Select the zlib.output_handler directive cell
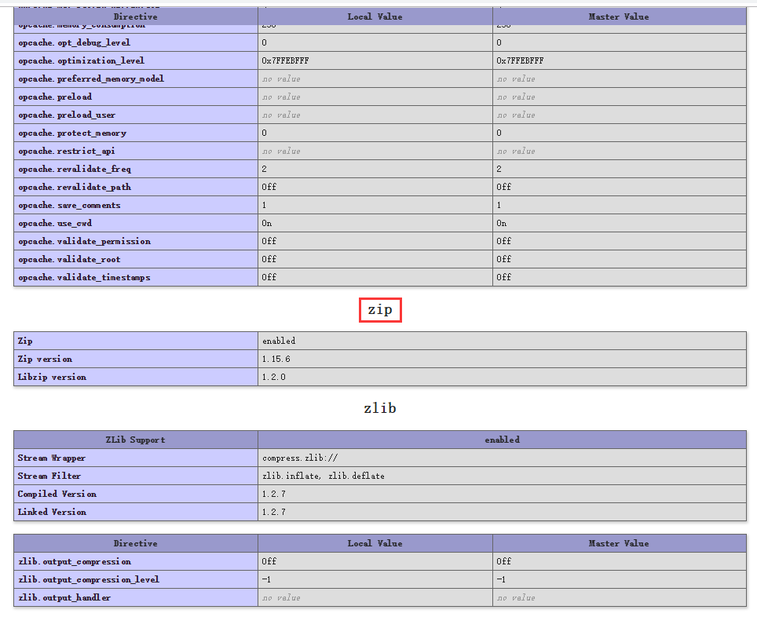 (x=64, y=597)
